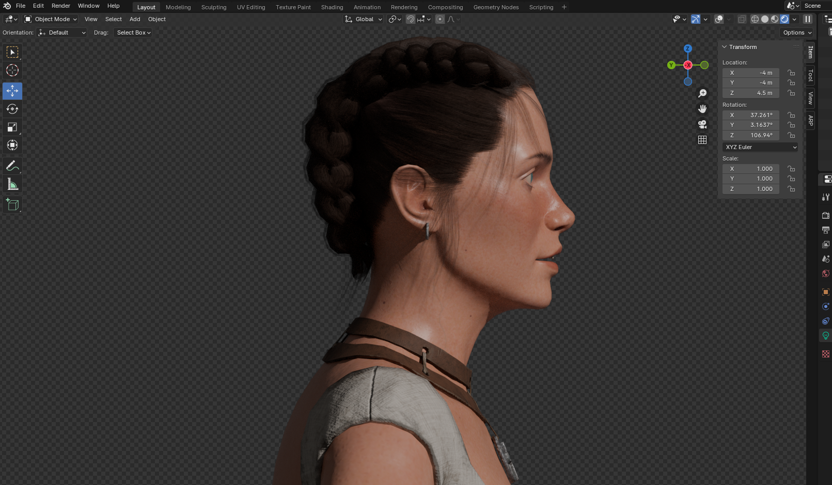Open the Object Mode dropdown
The image size is (832, 485).
click(x=51, y=19)
